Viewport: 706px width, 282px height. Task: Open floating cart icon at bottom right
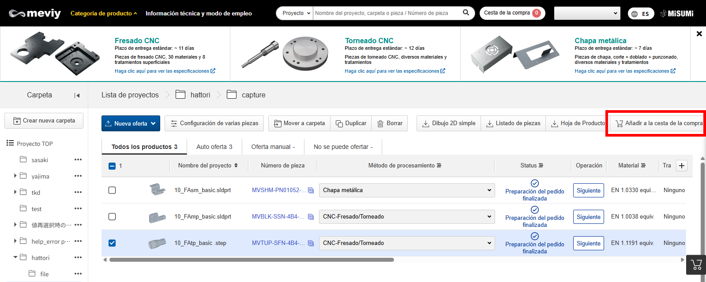click(x=696, y=265)
